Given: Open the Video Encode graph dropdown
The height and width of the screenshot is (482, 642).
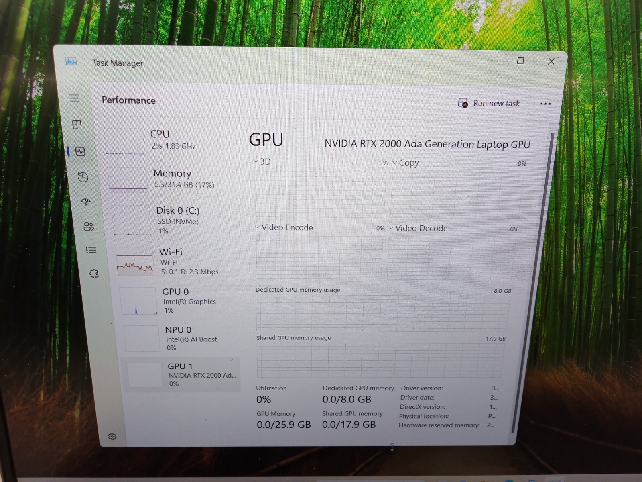Looking at the screenshot, I should tap(284, 227).
